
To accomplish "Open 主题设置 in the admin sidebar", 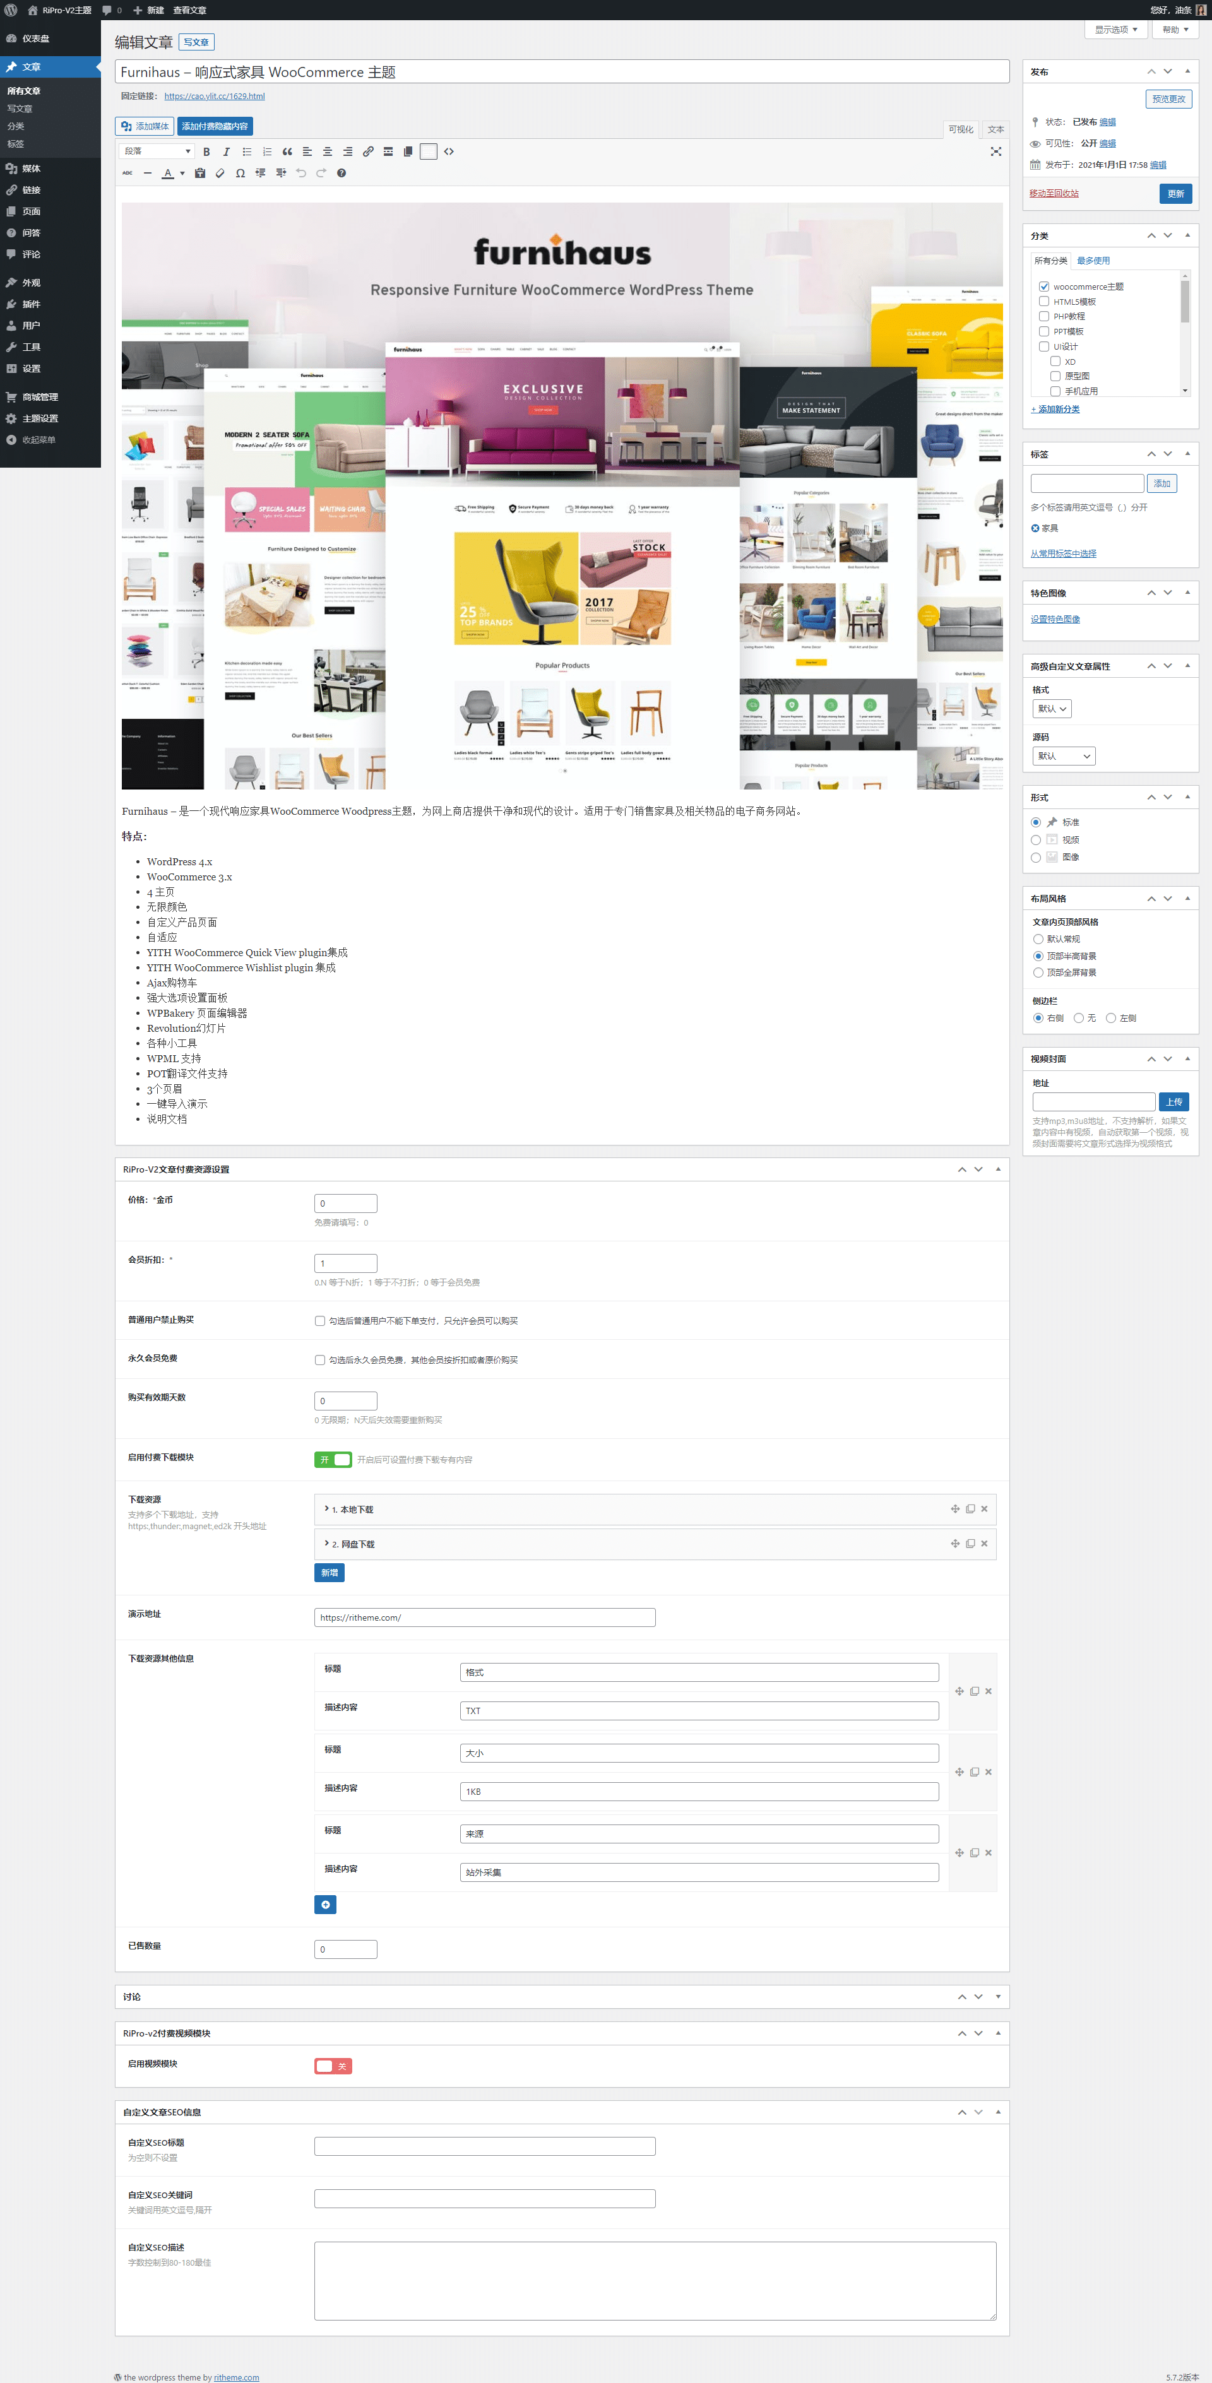I will pos(50,418).
